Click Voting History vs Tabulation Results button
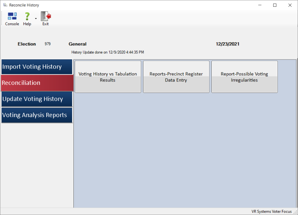298x215 pixels. (108, 77)
